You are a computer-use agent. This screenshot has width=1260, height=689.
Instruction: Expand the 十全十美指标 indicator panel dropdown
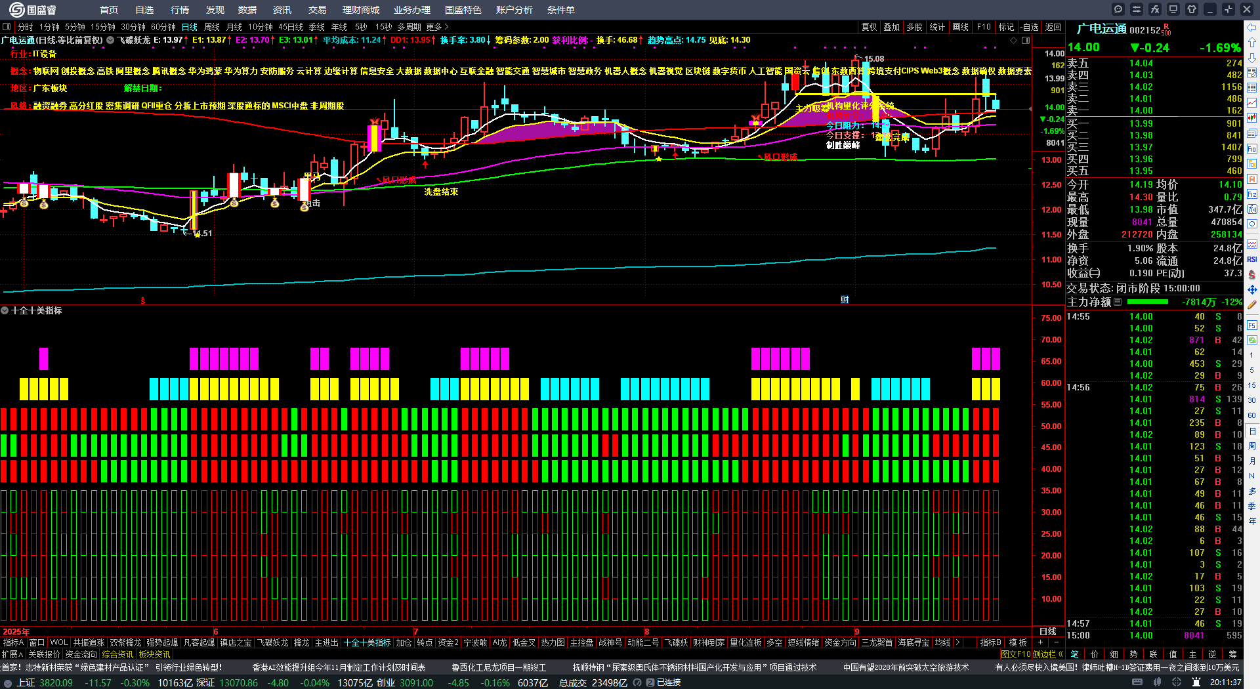[x=5, y=310]
